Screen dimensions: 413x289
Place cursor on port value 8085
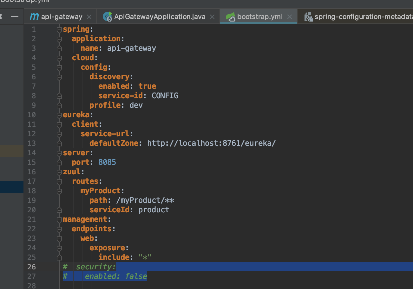coord(107,162)
